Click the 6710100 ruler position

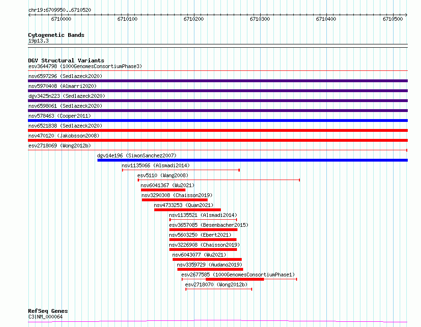click(128, 19)
